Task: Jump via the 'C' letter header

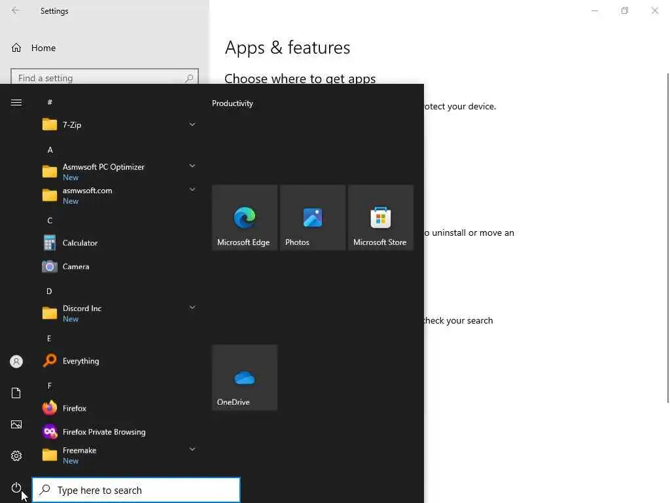Action: pos(50,221)
